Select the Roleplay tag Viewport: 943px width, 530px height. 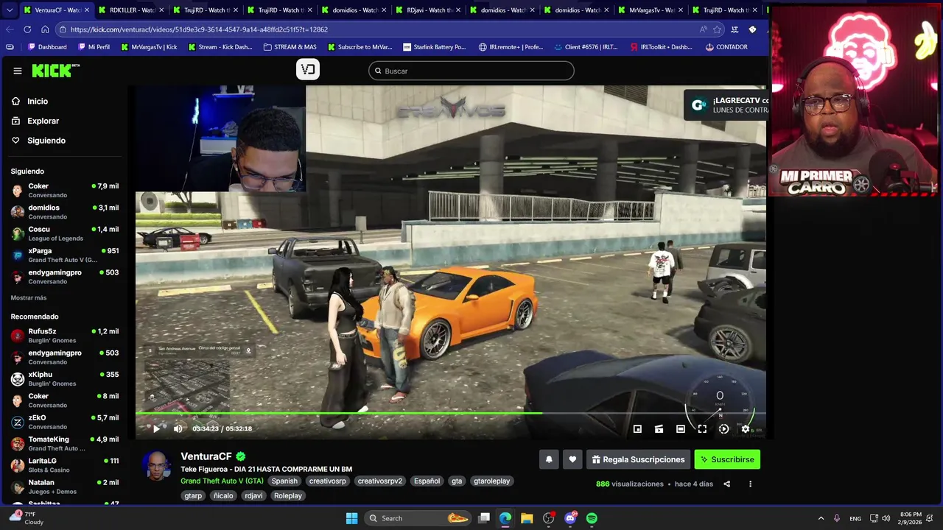[288, 495]
